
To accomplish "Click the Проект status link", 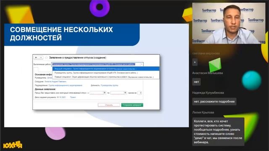I will point(73,97).
